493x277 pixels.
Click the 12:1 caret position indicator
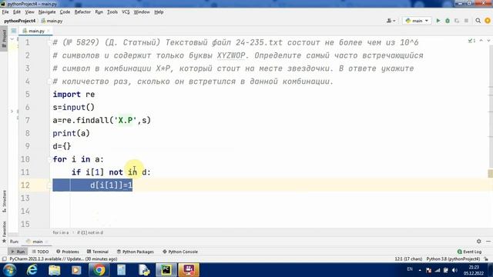tap(409, 259)
